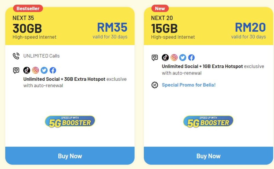Screen dimensions: 274x169
Task: Click the Twitter icon in NEXT 20 card
Action: click(x=182, y=57)
